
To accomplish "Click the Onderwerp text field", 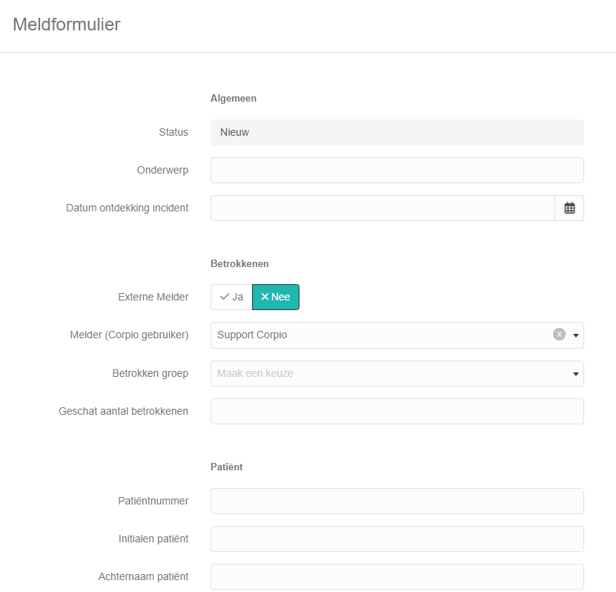I will click(397, 170).
